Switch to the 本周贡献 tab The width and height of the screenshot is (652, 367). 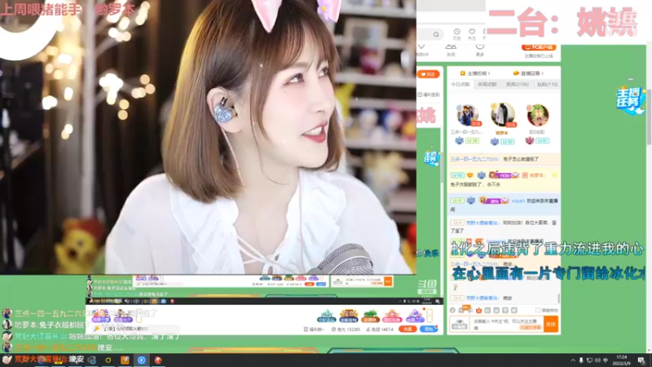(x=487, y=84)
